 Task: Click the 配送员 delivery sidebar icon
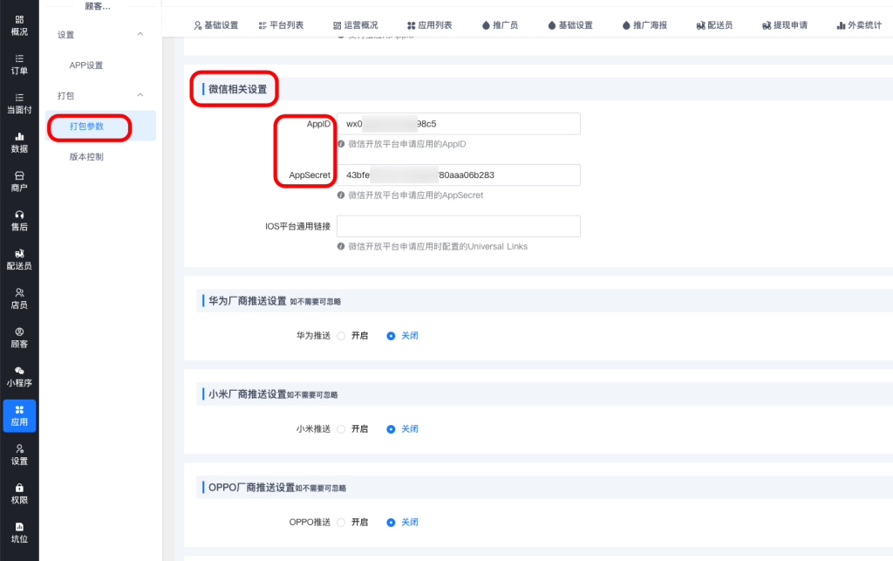pyautogui.click(x=19, y=259)
